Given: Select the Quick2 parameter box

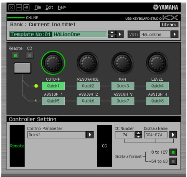Looking at the screenshot, I should point(88,86).
